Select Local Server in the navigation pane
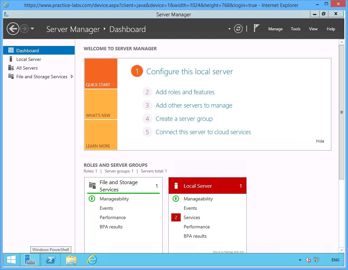Viewport: 348px width, 270px height. [29, 59]
